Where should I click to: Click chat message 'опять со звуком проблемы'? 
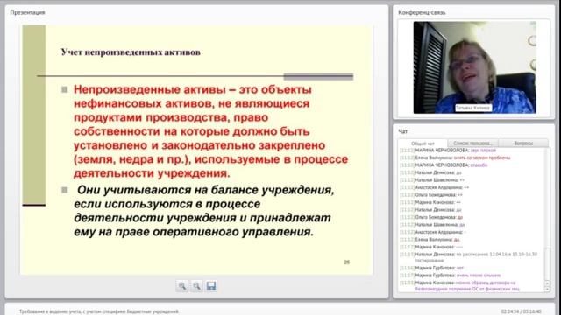click(481, 157)
